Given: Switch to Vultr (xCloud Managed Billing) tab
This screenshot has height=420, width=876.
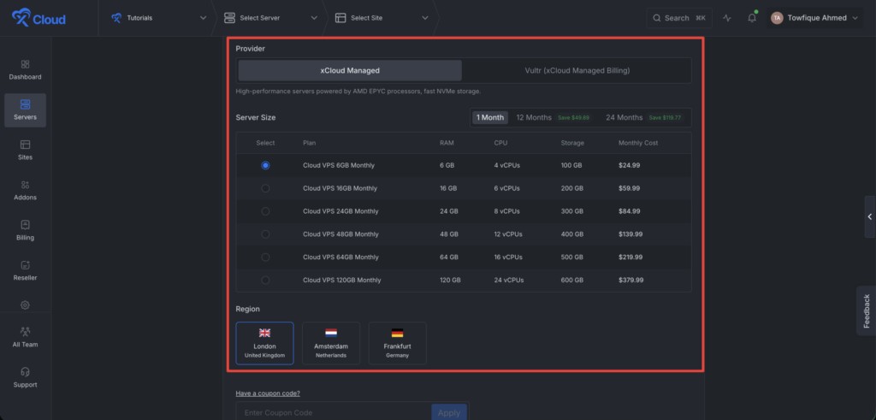Looking at the screenshot, I should tap(577, 70).
